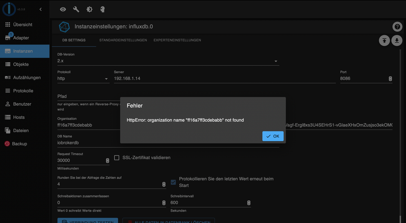Viewport: 406px width, 223px height.
Task: Open Benutzer in the sidebar
Action: (x=25, y=104)
